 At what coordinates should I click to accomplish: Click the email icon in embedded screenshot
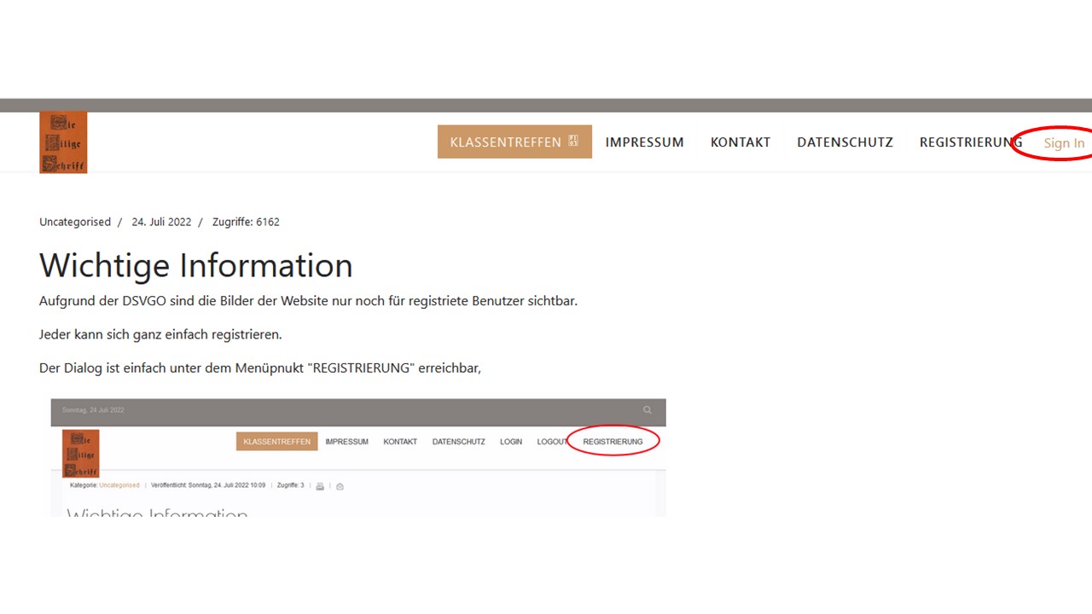pos(340,486)
